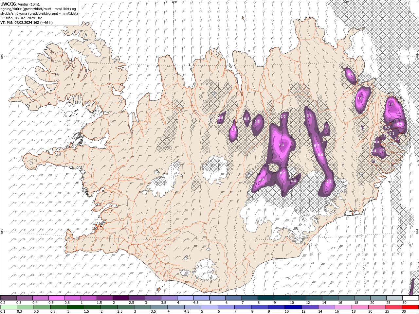The height and width of the screenshot is (314, 419).
Task: Click the 1.6 snowfall value in the east
Action: pos(360,98)
